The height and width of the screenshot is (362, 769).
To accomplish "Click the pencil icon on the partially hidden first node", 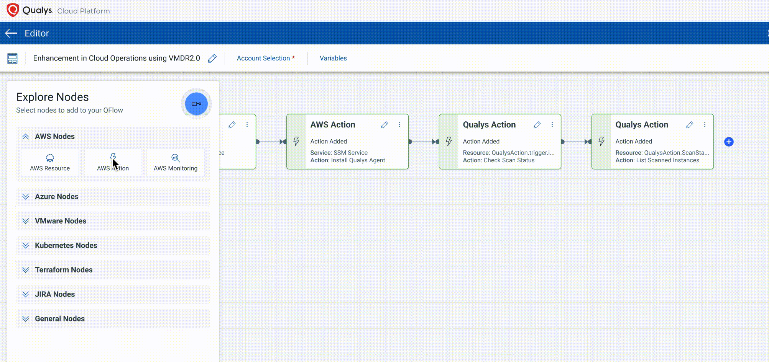I will (x=232, y=125).
